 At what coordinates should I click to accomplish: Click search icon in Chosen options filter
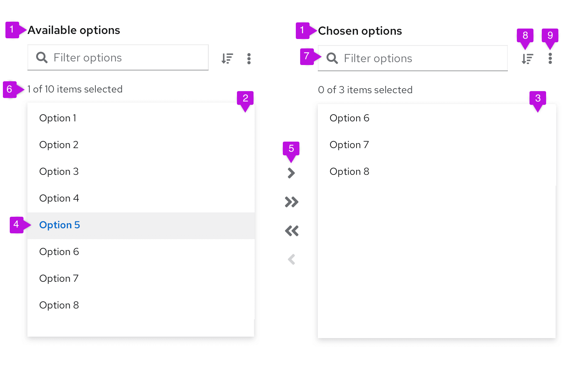(332, 58)
